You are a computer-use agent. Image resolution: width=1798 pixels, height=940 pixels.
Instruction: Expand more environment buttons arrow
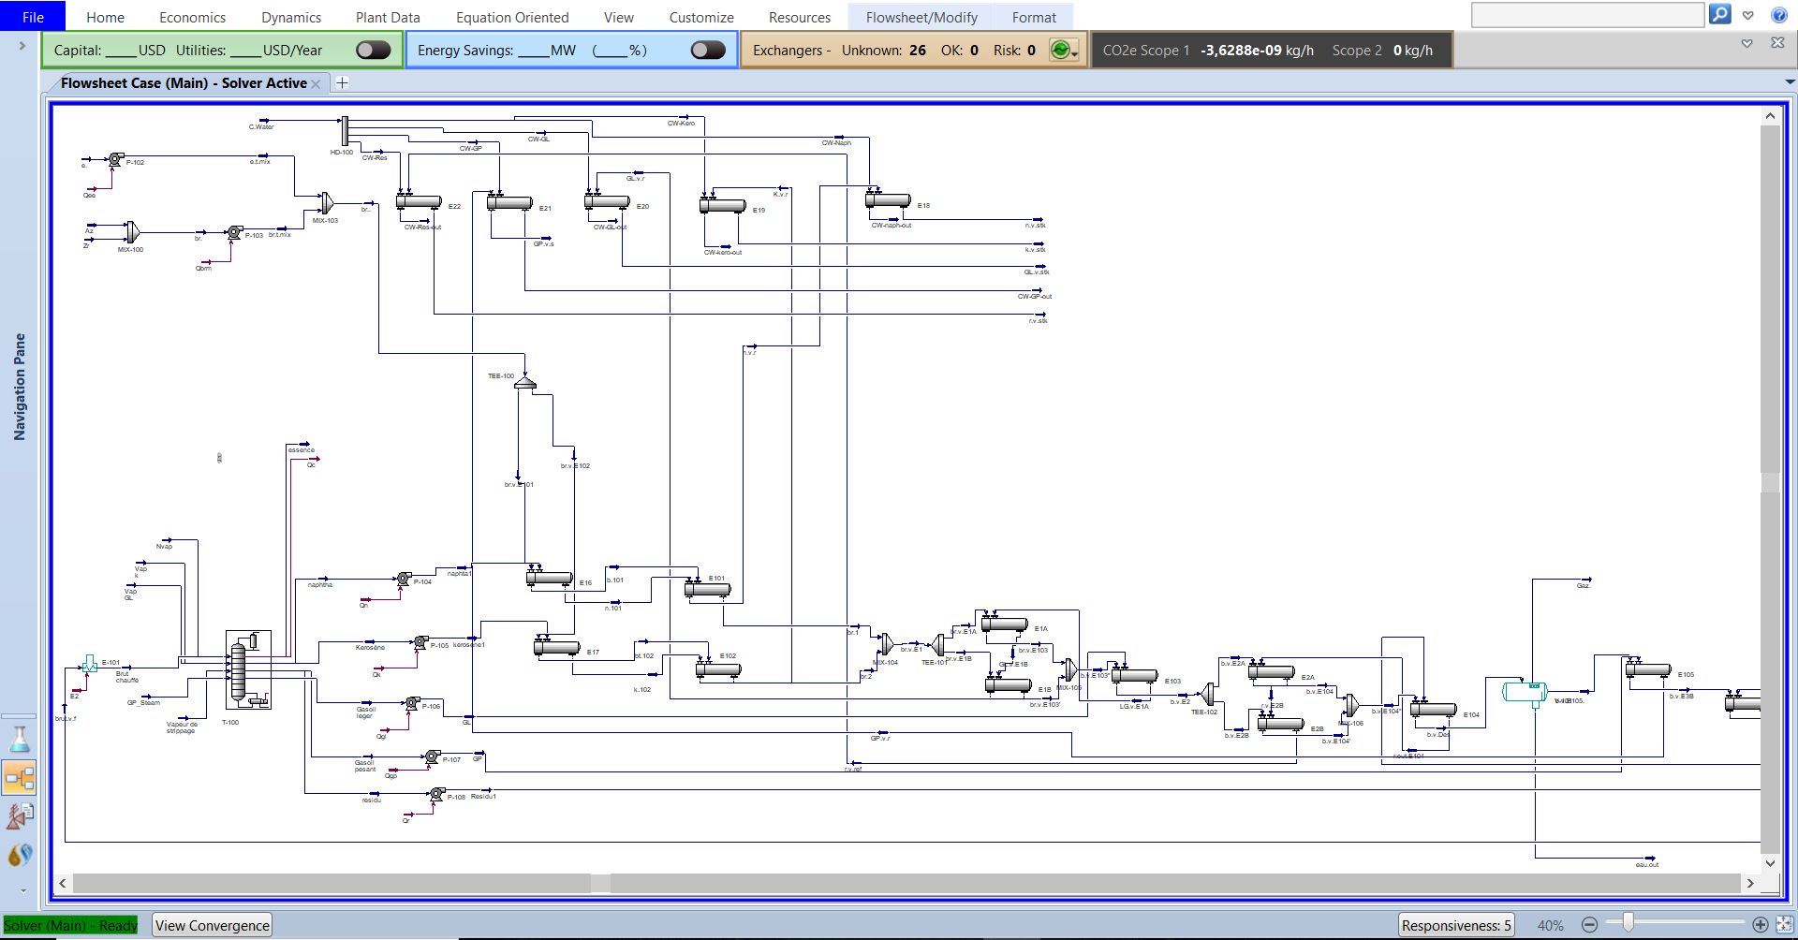pos(22,890)
